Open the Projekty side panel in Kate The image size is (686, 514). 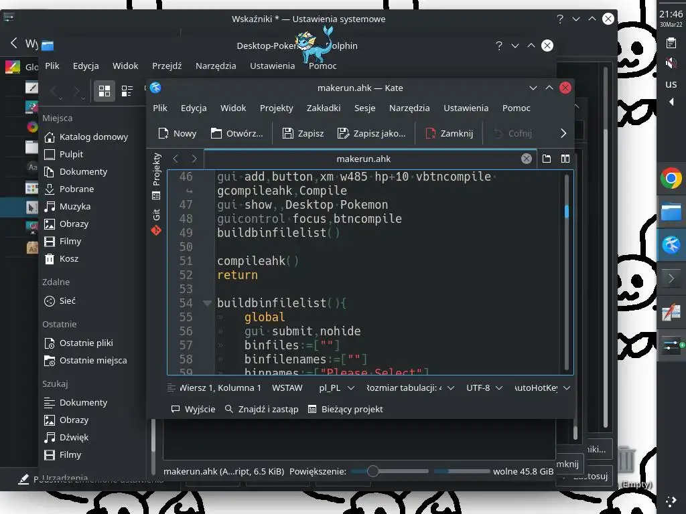[x=157, y=169]
